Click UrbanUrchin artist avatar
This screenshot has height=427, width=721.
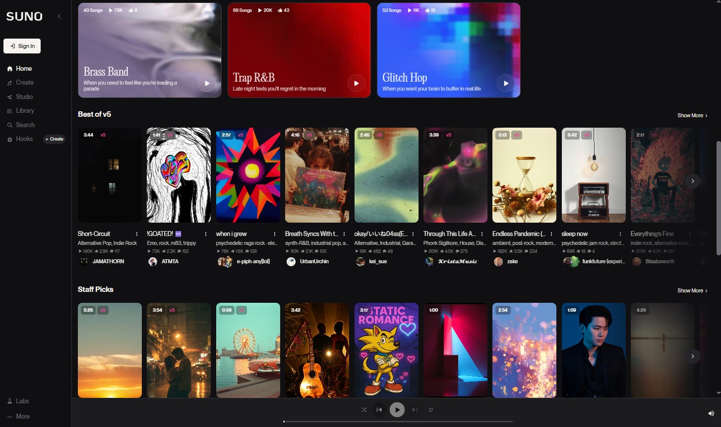[x=291, y=262]
